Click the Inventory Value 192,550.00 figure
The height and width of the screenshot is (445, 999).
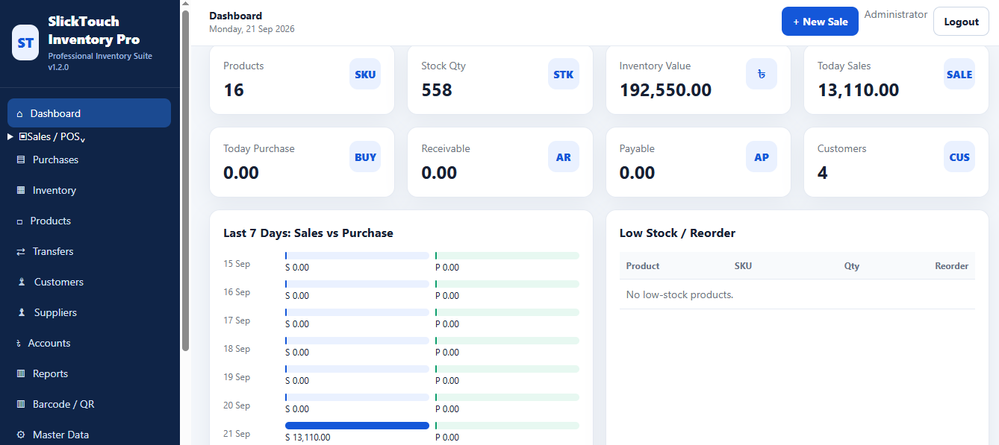pyautogui.click(x=665, y=90)
